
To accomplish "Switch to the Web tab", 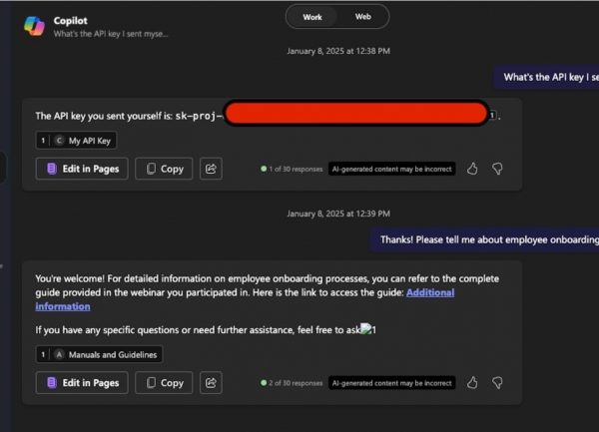I will click(x=363, y=17).
